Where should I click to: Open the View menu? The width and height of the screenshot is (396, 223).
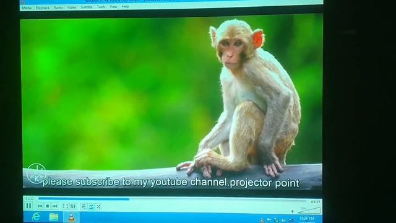click(x=113, y=7)
